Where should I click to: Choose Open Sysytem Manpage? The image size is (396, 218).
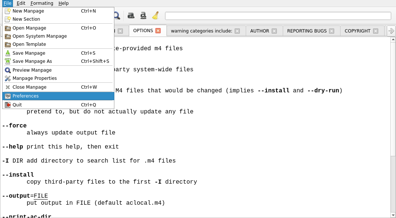point(40,36)
